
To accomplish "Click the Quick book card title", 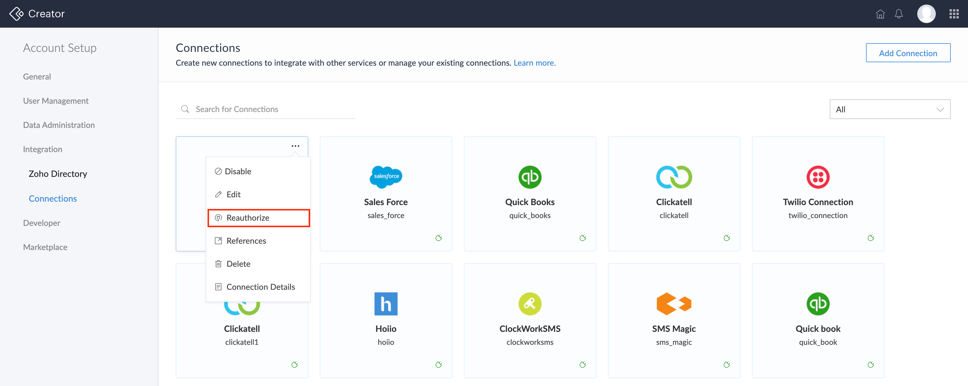I will [x=818, y=329].
